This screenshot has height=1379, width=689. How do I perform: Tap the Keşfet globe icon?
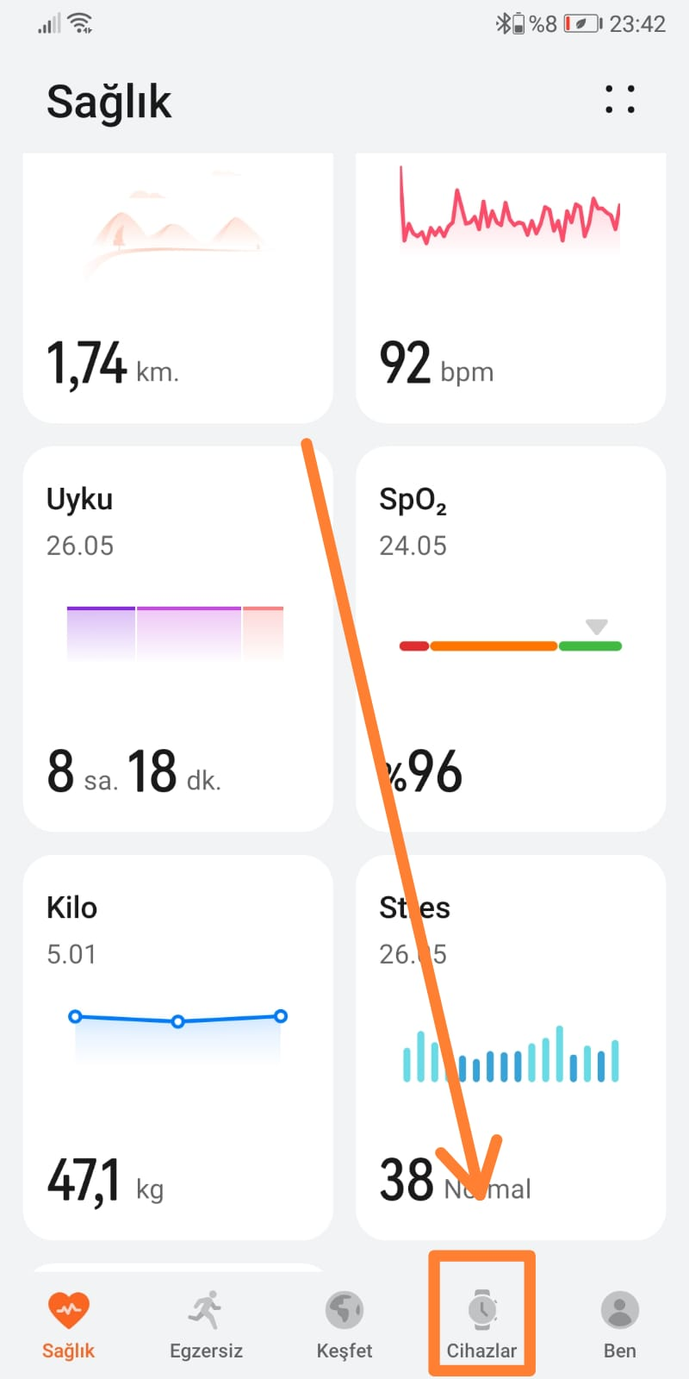pyautogui.click(x=344, y=1310)
